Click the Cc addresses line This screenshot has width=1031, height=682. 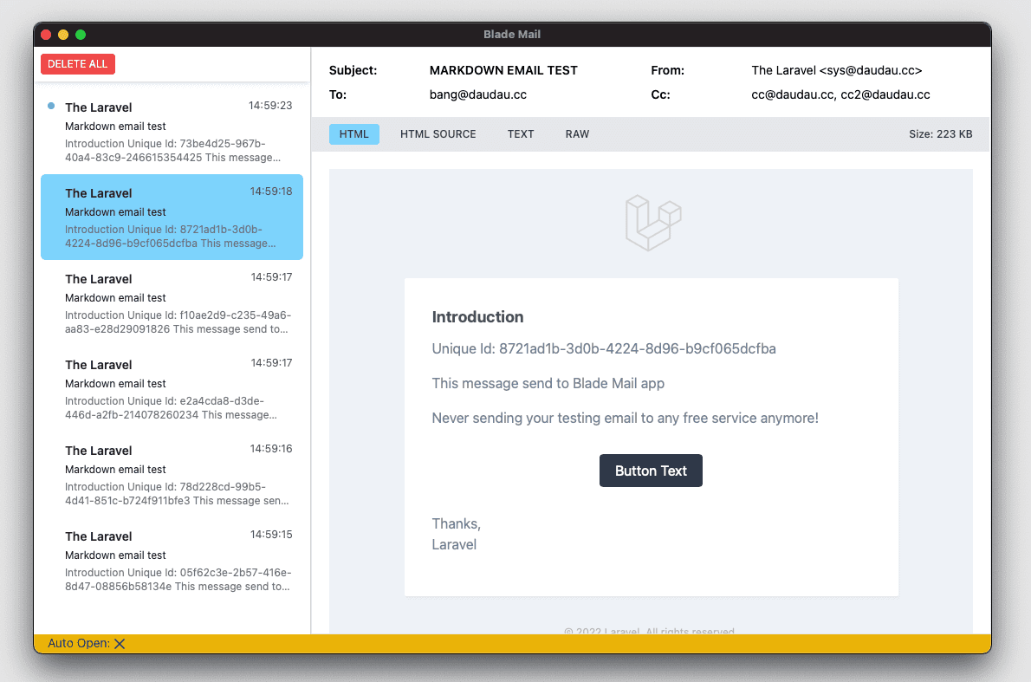click(x=840, y=94)
